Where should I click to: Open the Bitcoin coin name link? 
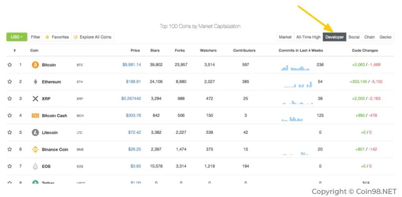point(49,65)
